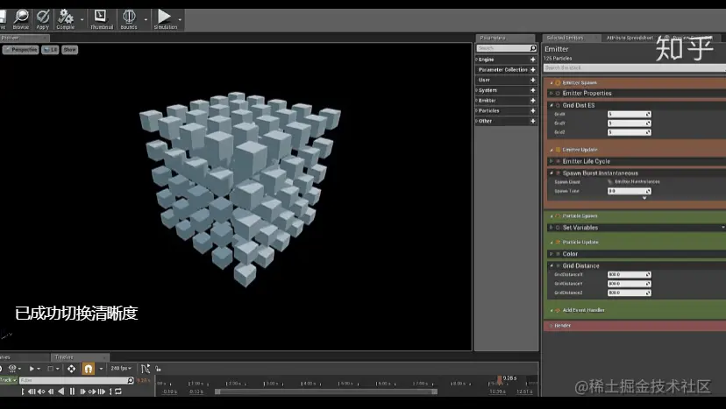Toggle the Spawn Burst Instantaneous enabled checkbox
The width and height of the screenshot is (726, 409).
tap(558, 173)
